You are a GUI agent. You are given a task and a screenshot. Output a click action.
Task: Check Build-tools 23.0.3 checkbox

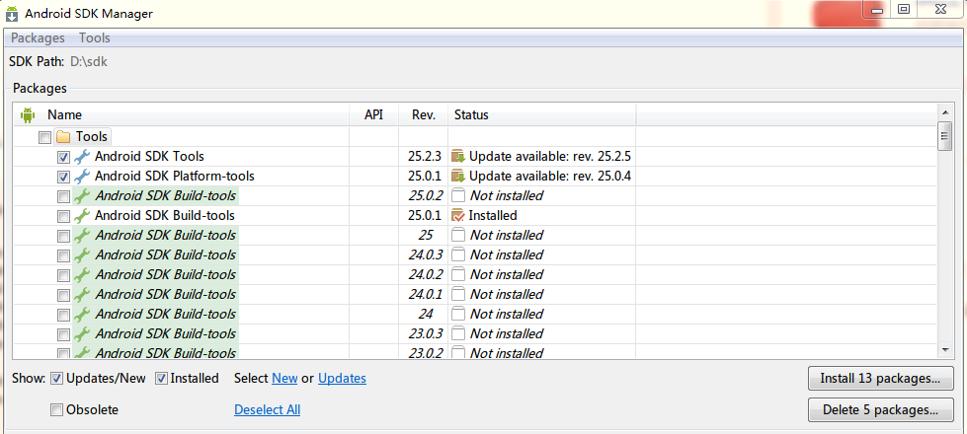point(63,334)
